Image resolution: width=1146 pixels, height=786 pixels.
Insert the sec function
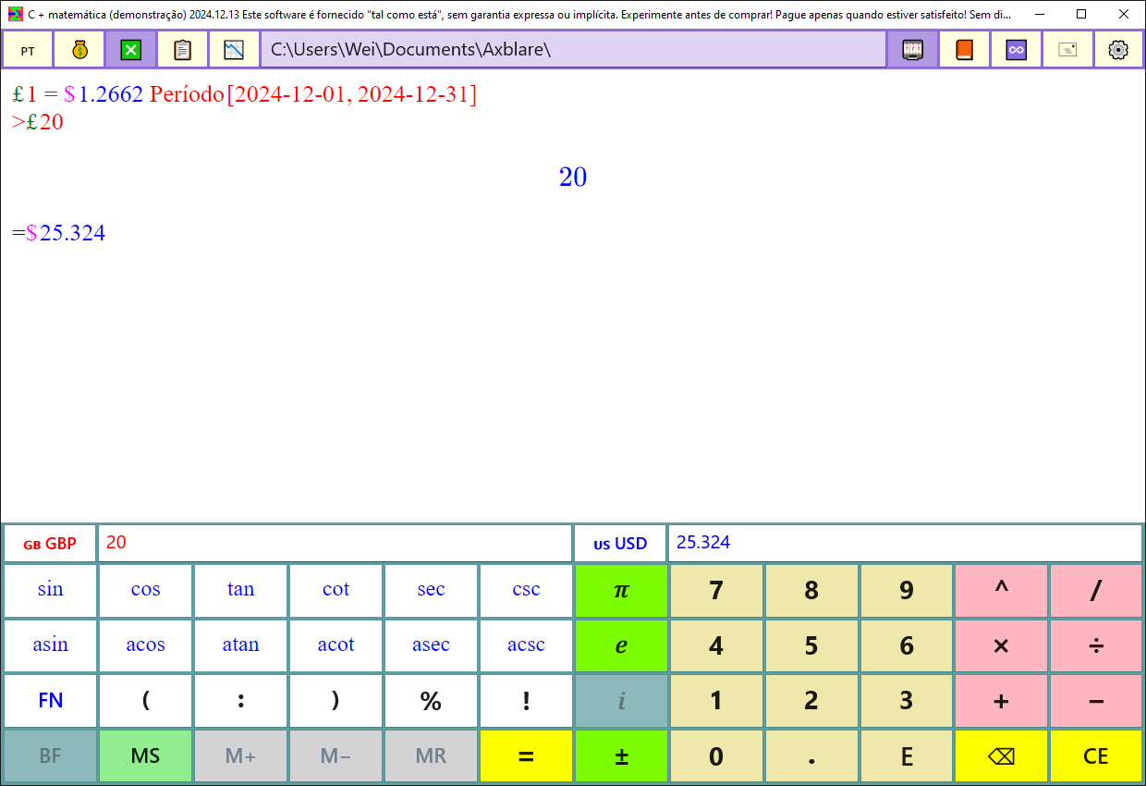coord(432,591)
